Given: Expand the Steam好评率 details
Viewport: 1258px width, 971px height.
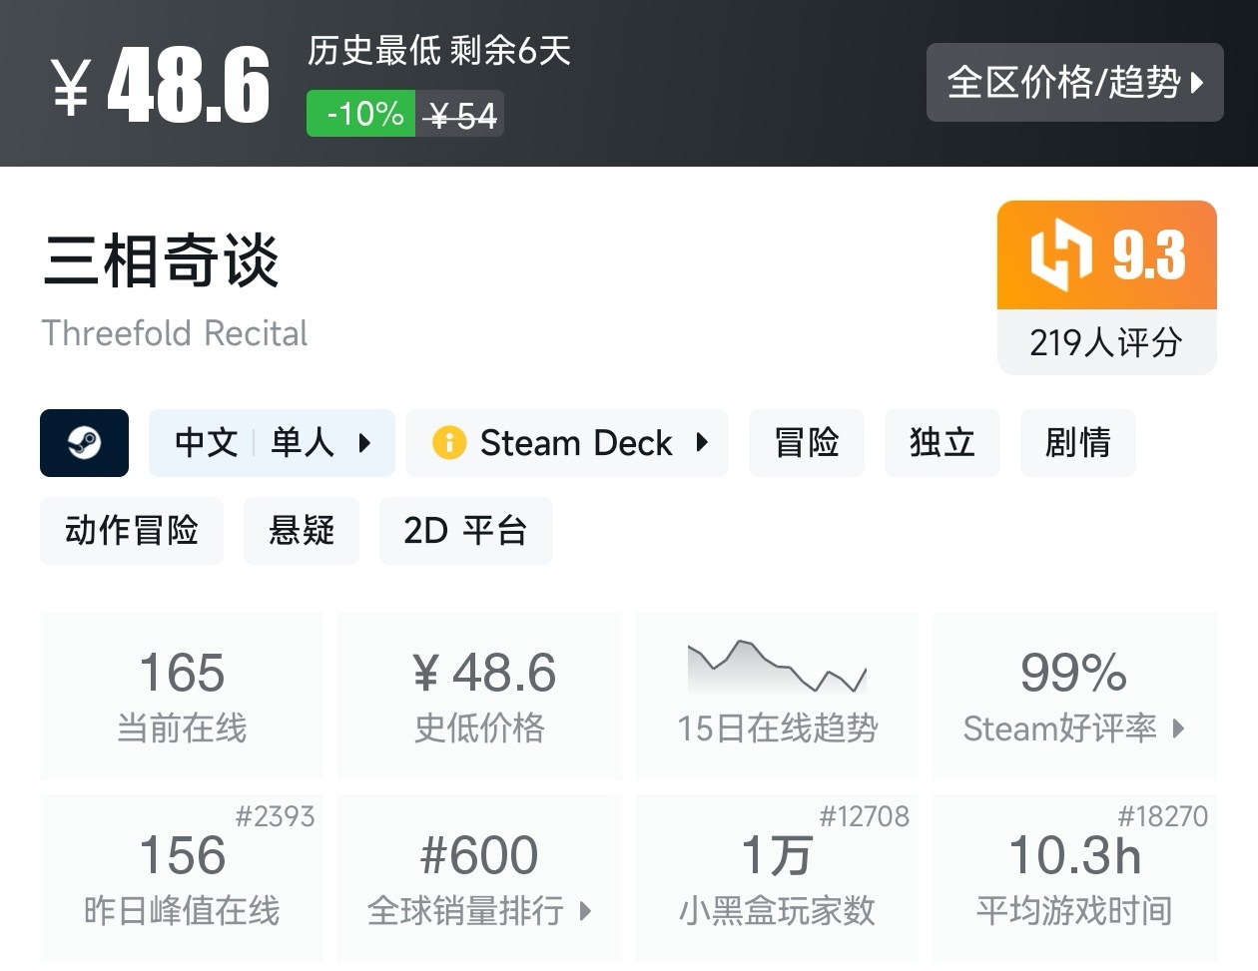Looking at the screenshot, I should (1074, 728).
